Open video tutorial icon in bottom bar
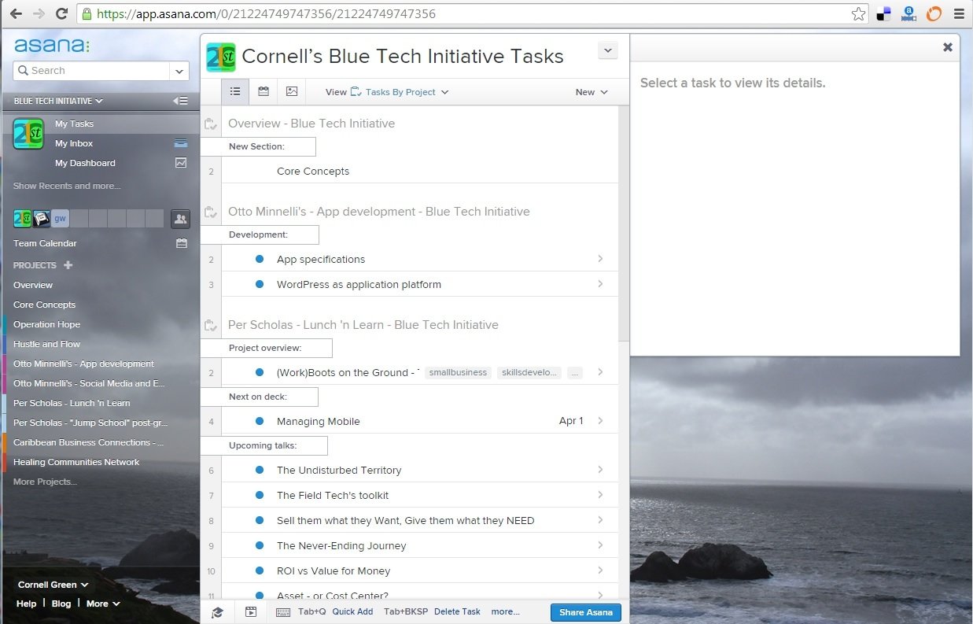973x624 pixels. (251, 611)
